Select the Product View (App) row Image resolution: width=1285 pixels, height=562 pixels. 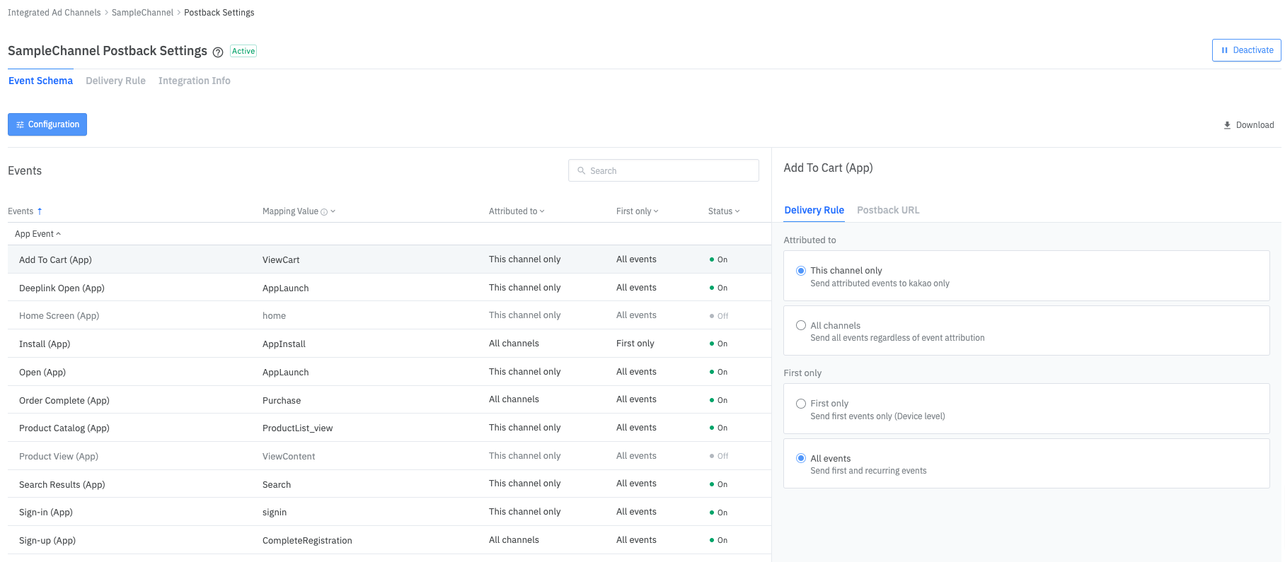click(389, 456)
